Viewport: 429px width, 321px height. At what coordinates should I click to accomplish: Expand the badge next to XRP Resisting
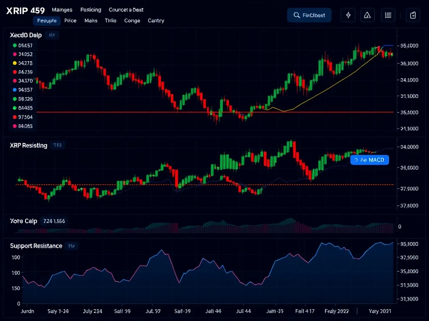point(57,145)
